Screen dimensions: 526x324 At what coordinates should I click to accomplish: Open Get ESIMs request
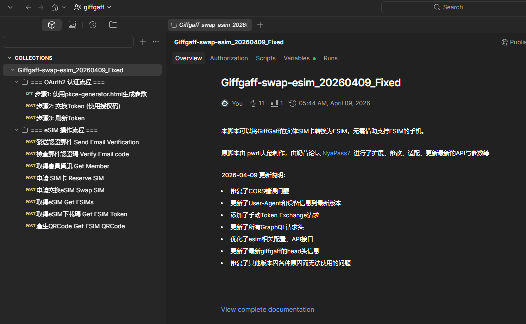(x=60, y=202)
